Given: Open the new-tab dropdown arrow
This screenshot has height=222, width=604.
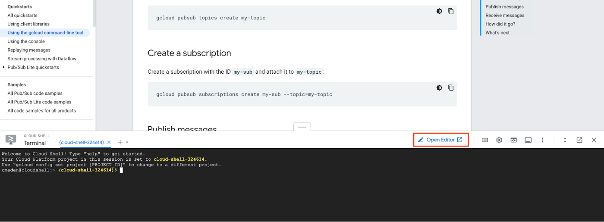Looking at the screenshot, I should coord(127,142).
